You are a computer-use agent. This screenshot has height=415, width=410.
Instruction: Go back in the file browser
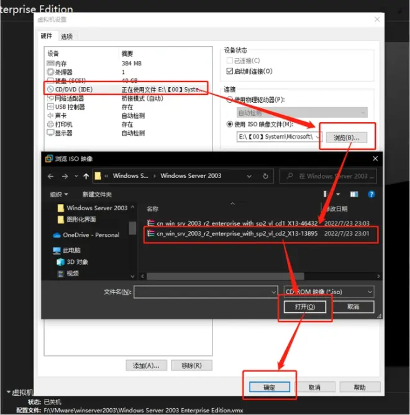click(x=51, y=176)
